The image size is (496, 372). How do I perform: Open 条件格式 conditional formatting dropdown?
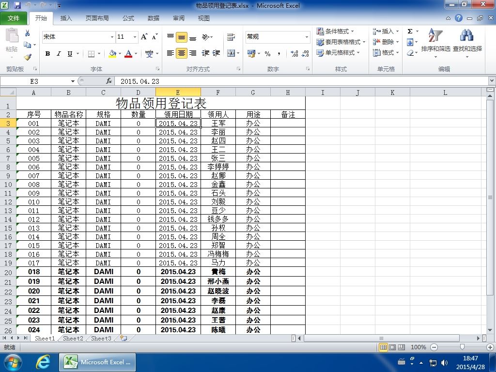click(x=335, y=31)
